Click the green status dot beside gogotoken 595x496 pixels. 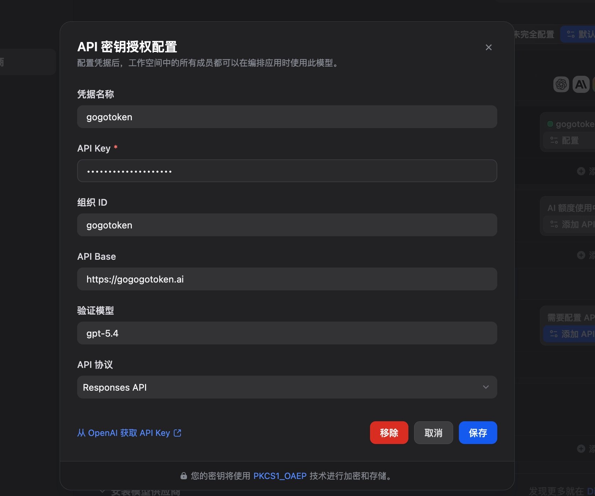click(550, 124)
